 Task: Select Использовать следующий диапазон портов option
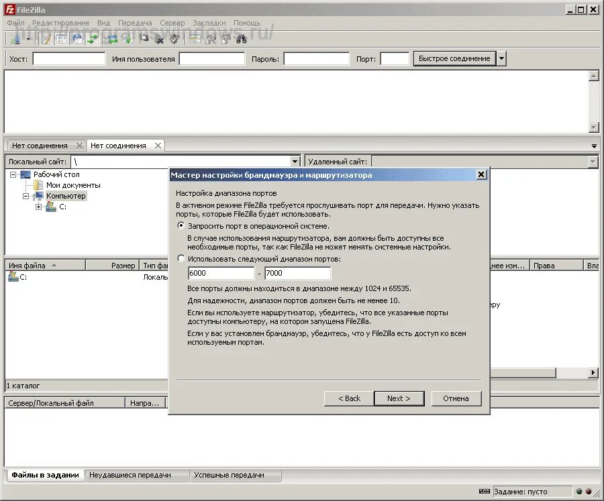click(x=181, y=258)
